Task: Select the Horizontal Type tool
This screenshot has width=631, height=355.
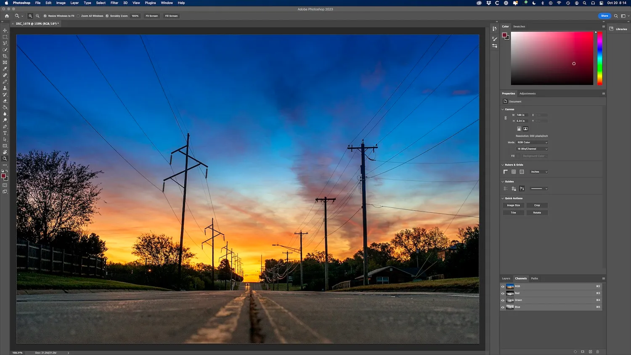Action: (5, 133)
